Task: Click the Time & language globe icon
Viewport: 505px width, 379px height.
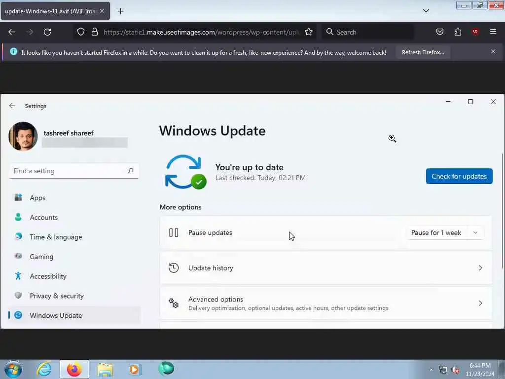Action: (18, 236)
